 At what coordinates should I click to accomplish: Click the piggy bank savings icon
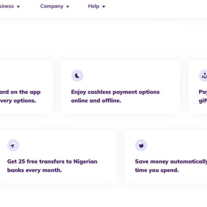point(141,145)
